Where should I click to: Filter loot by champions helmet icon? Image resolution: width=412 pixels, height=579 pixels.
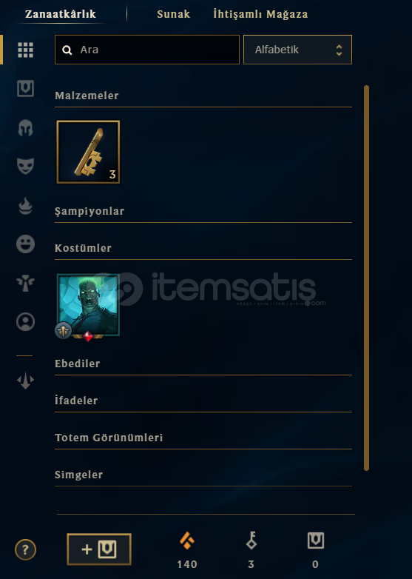(x=25, y=128)
